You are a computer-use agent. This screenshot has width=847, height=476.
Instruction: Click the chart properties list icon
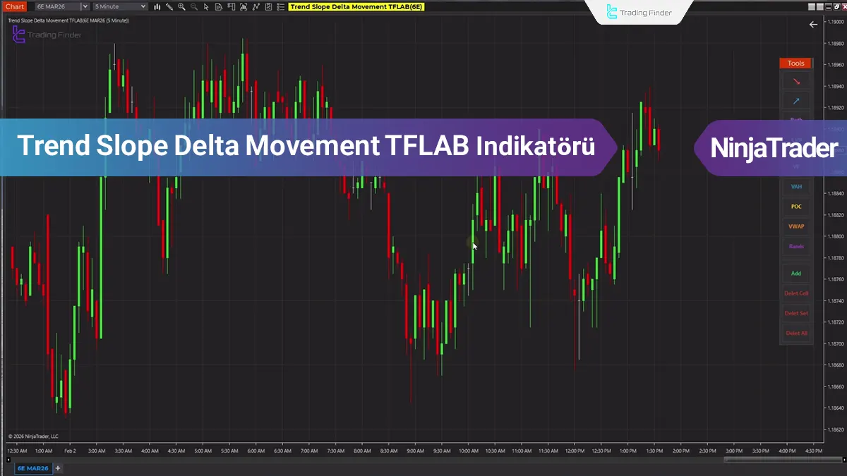pos(280,7)
